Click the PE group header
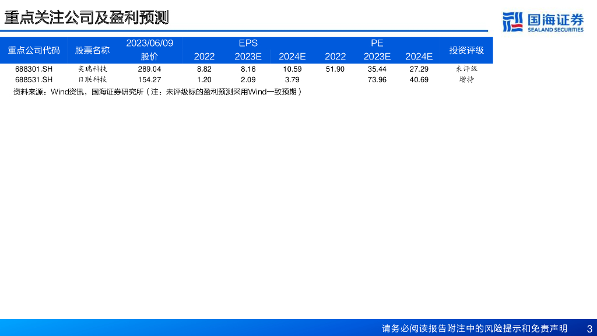 [x=377, y=43]
